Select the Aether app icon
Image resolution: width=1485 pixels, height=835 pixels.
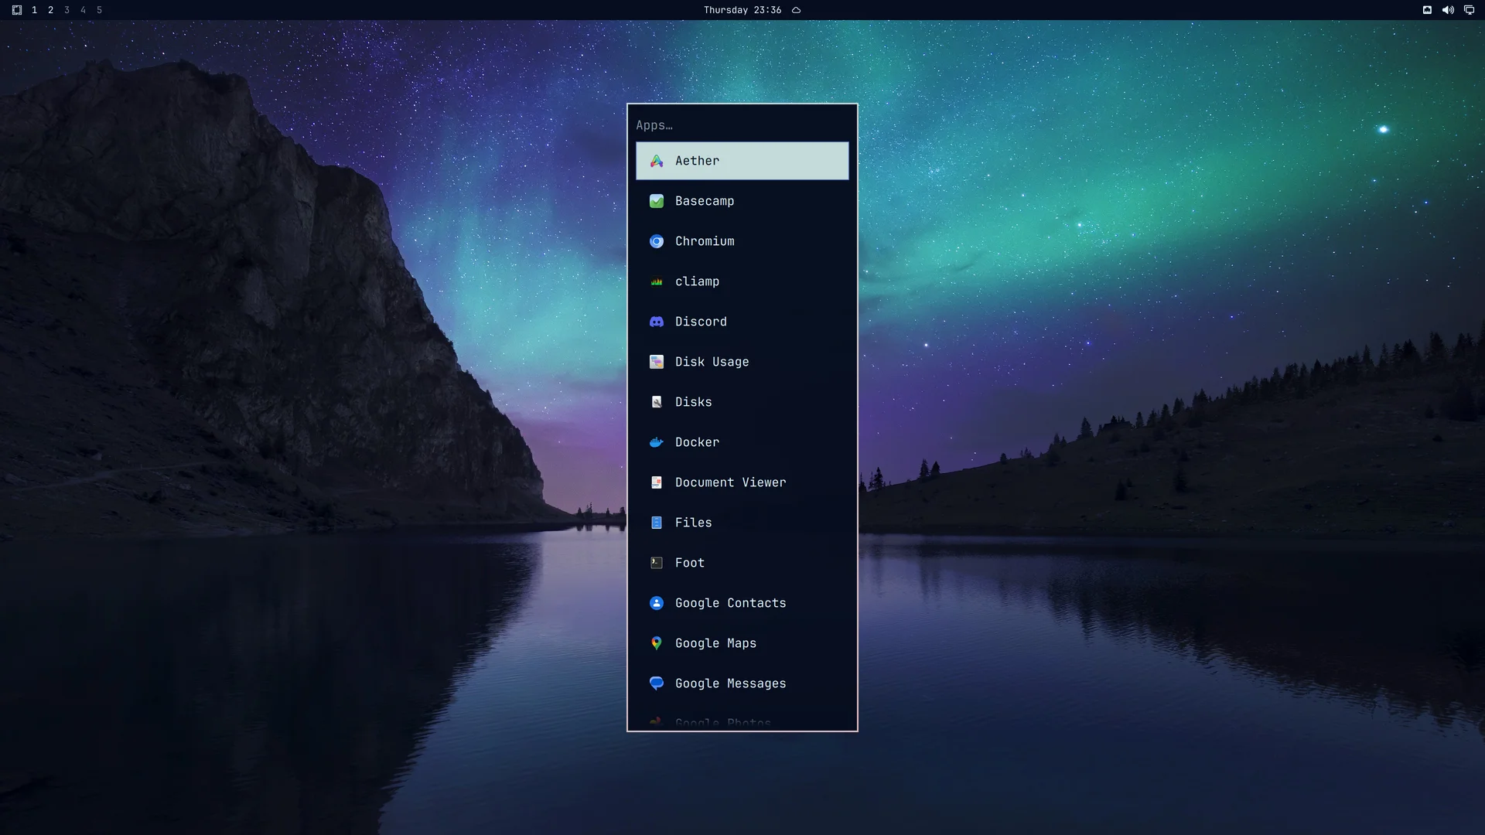pos(657,161)
